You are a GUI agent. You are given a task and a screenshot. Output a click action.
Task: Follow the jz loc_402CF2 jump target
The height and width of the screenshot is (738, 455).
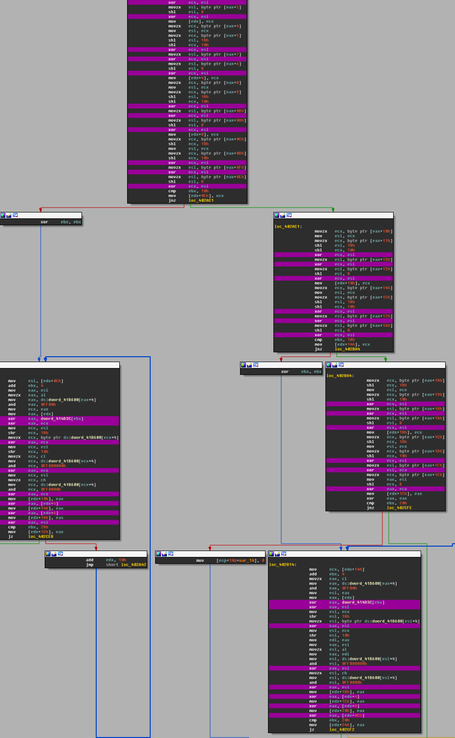pos(341,730)
